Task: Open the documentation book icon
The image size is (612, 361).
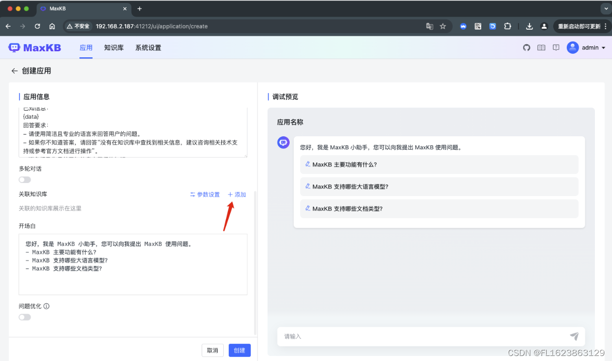Action: [x=542, y=47]
